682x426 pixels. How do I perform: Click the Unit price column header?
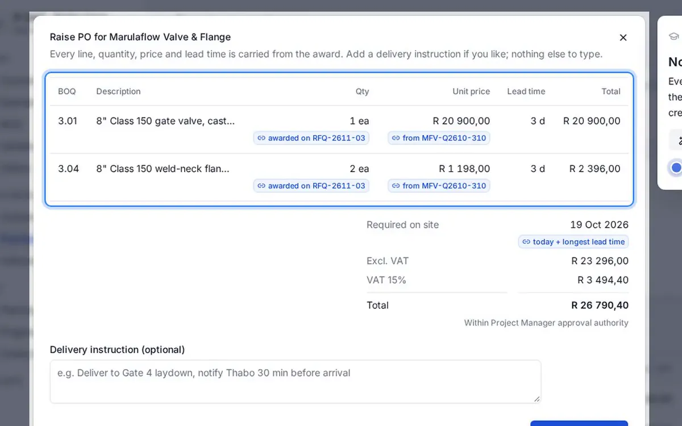tap(471, 91)
